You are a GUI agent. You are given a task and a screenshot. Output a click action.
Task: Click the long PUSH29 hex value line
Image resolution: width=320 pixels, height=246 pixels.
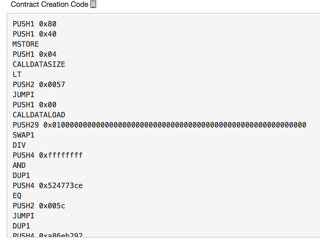click(159, 125)
